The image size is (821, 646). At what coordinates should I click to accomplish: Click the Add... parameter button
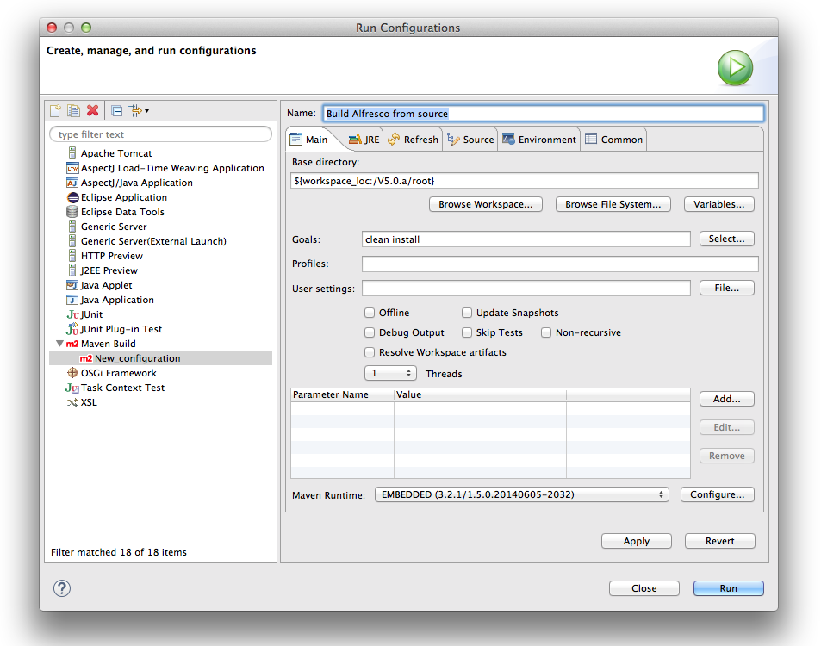[727, 399]
